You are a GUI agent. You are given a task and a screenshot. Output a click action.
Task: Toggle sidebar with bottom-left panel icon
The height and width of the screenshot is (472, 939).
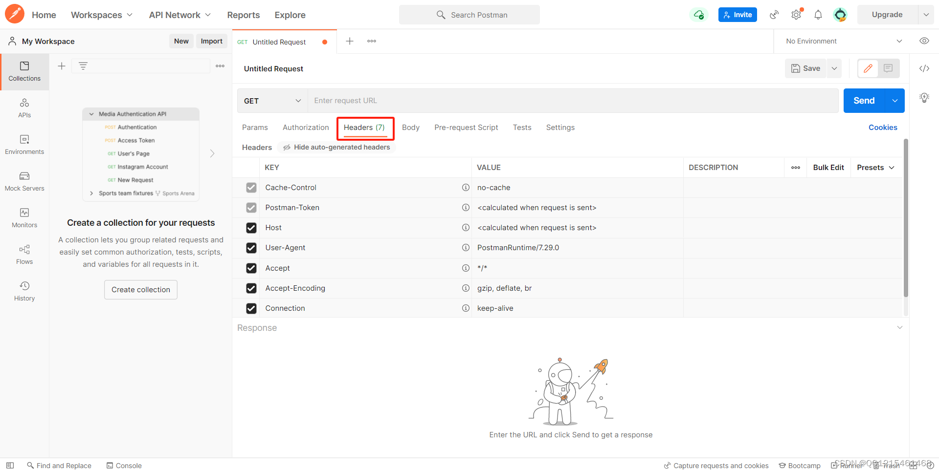tap(10, 466)
